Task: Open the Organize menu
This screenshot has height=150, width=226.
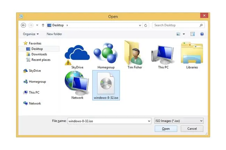Action: pos(31,34)
